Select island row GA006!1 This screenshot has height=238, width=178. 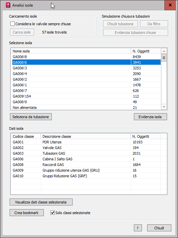(86, 85)
